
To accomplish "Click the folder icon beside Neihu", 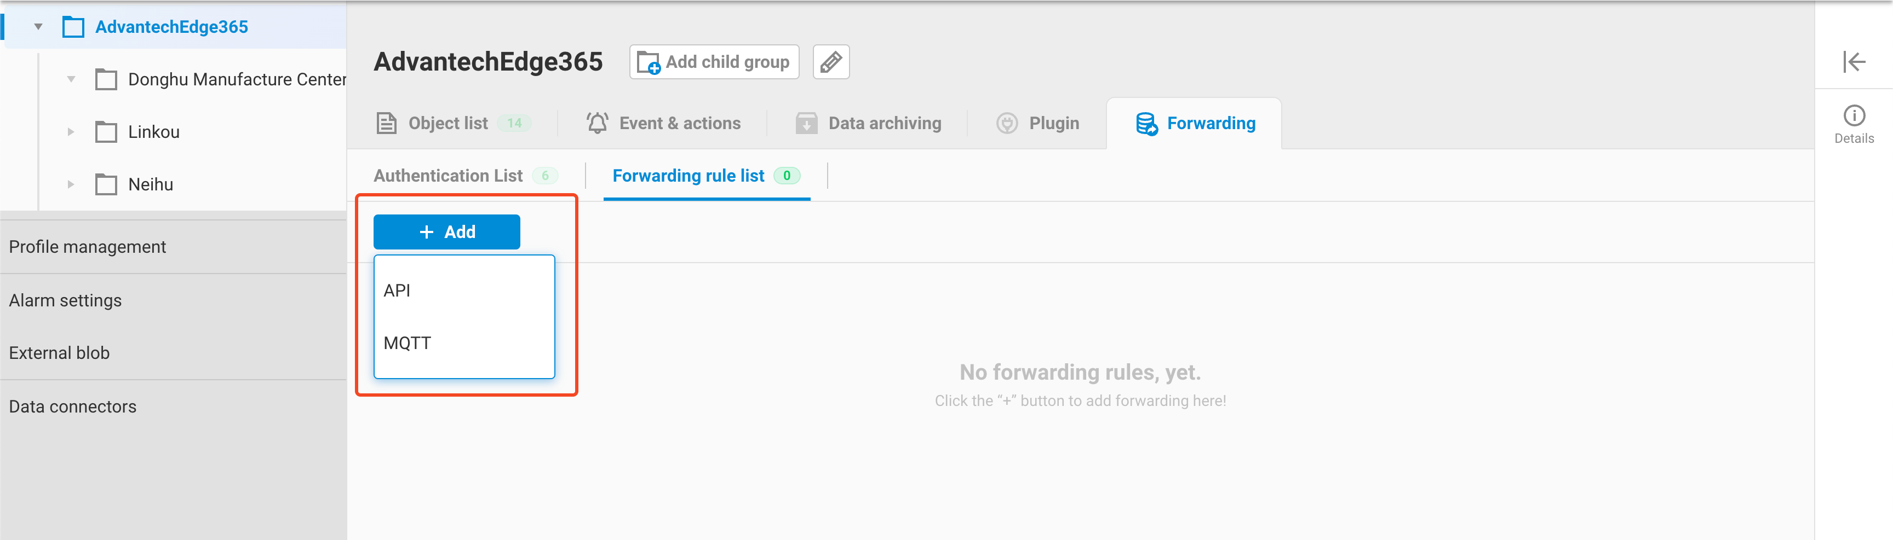I will tap(107, 184).
